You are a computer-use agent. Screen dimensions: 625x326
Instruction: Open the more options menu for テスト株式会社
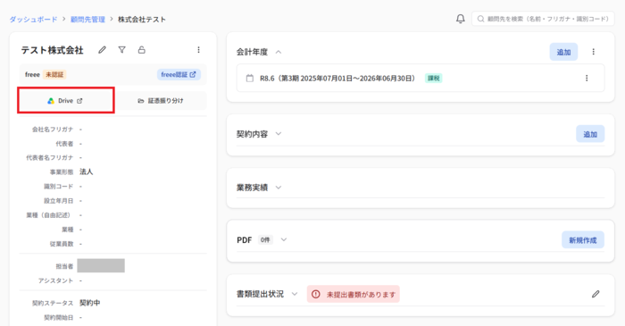pos(198,50)
